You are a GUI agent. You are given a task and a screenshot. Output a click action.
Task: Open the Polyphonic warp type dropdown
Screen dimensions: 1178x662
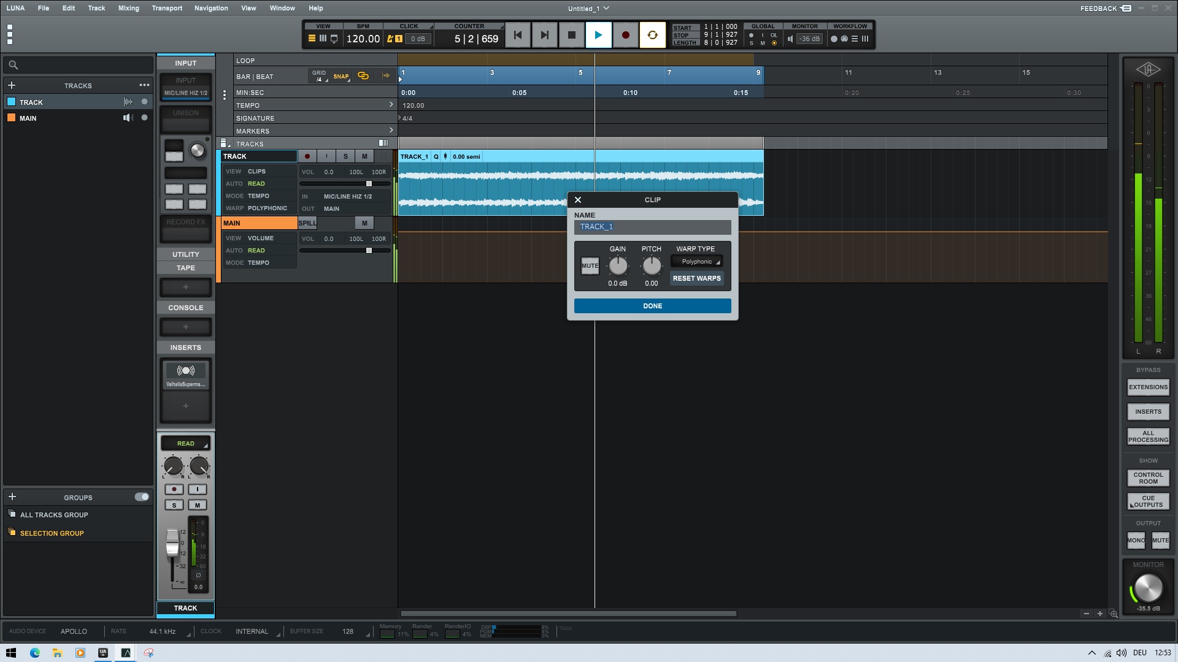pyautogui.click(x=697, y=261)
